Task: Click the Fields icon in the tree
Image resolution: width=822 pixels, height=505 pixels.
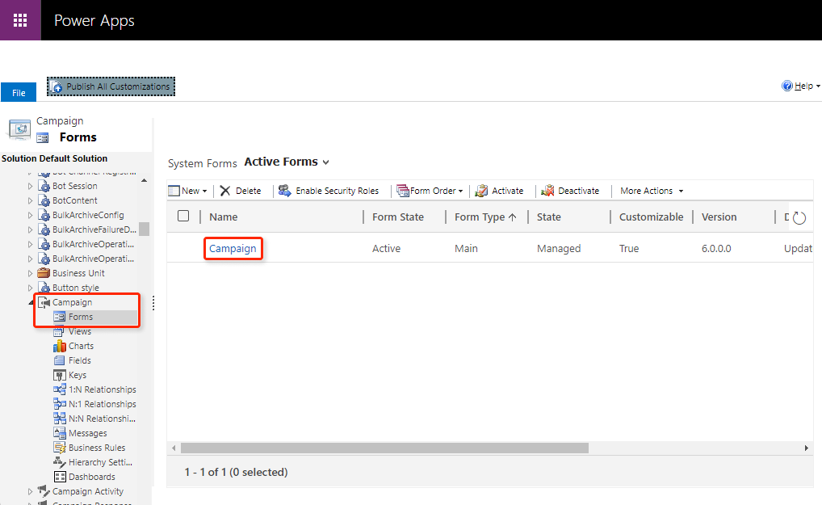Action: pyautogui.click(x=59, y=361)
